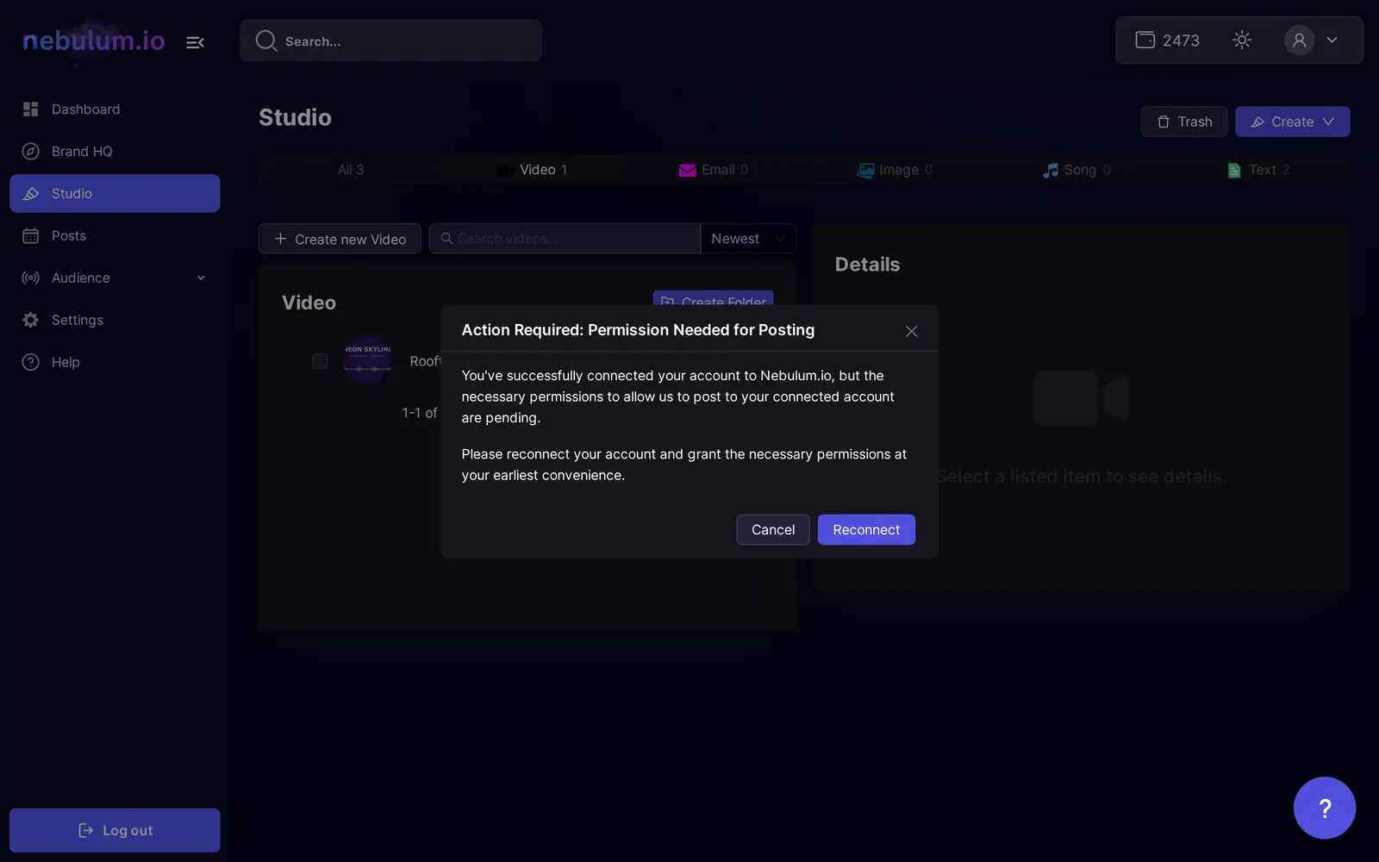Image resolution: width=1379 pixels, height=862 pixels.
Task: Go to Brand HQ
Action: pyautogui.click(x=115, y=152)
